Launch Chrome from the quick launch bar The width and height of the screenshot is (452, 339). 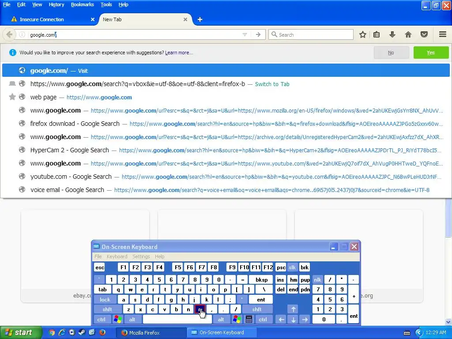52,332
